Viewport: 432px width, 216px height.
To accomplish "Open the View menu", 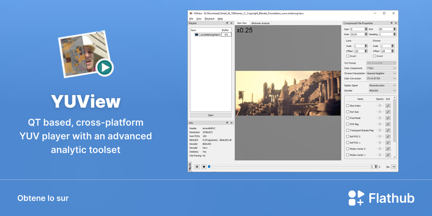I will click(x=199, y=19).
